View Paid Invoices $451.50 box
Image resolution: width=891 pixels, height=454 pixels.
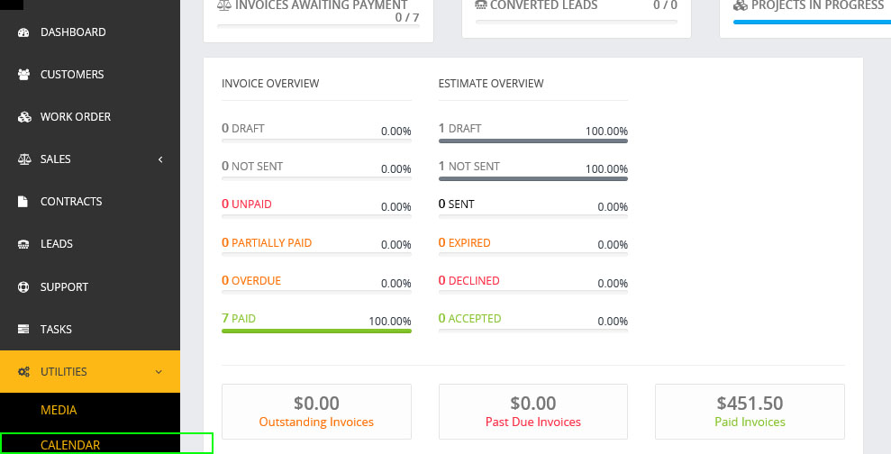(750, 412)
